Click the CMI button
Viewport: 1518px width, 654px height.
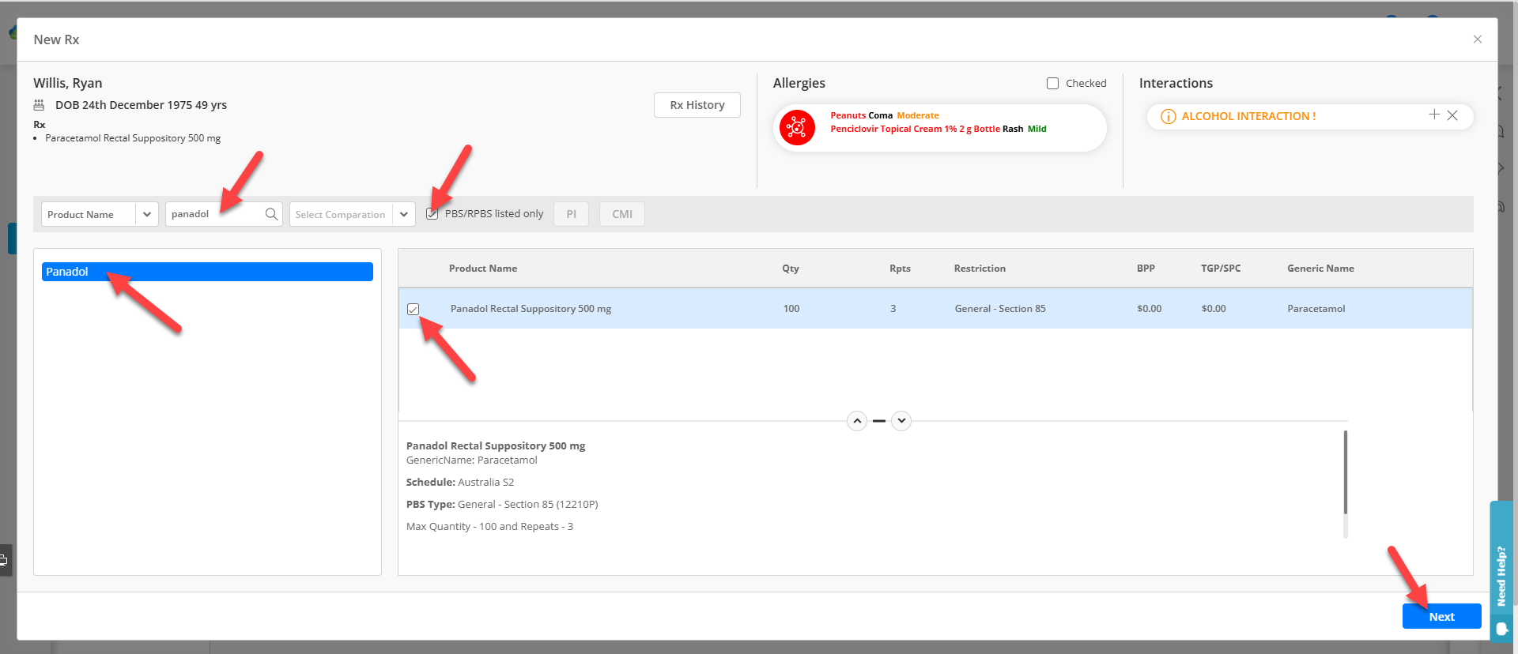point(622,214)
